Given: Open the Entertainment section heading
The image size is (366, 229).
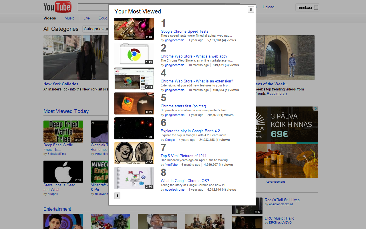Looking at the screenshot, I should coord(57,209).
